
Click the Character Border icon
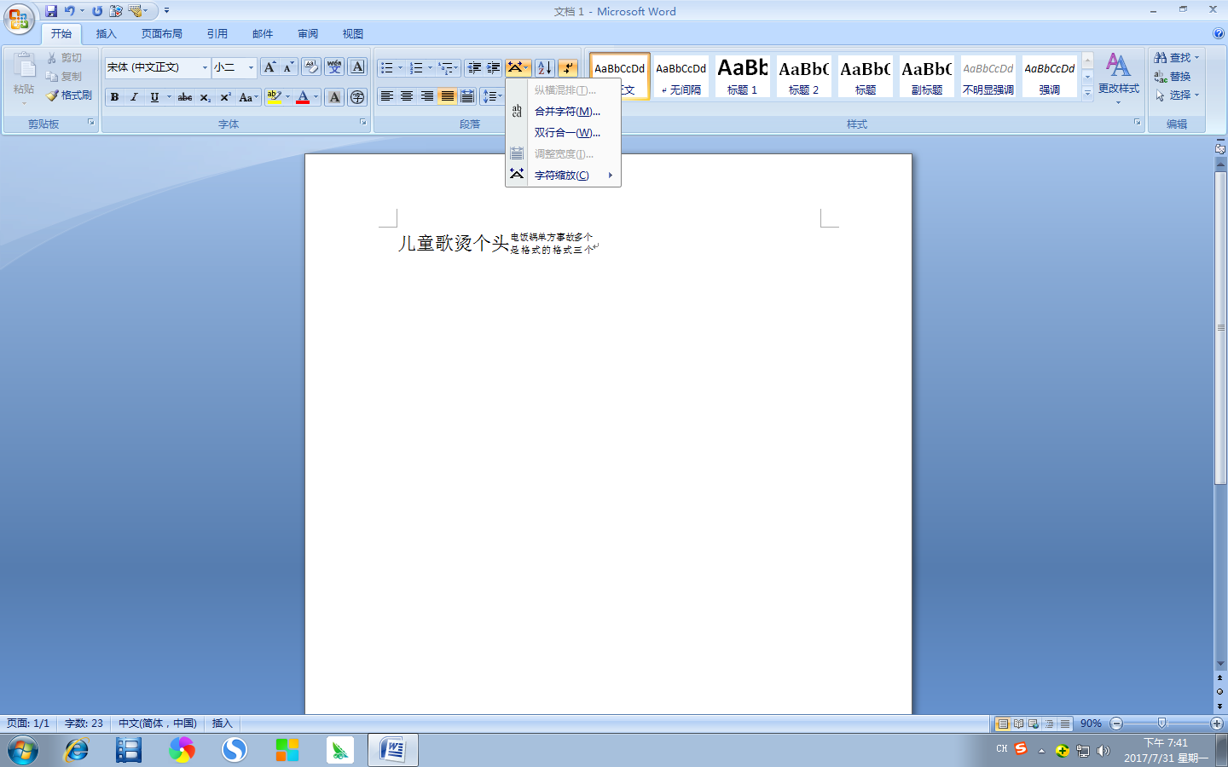358,67
